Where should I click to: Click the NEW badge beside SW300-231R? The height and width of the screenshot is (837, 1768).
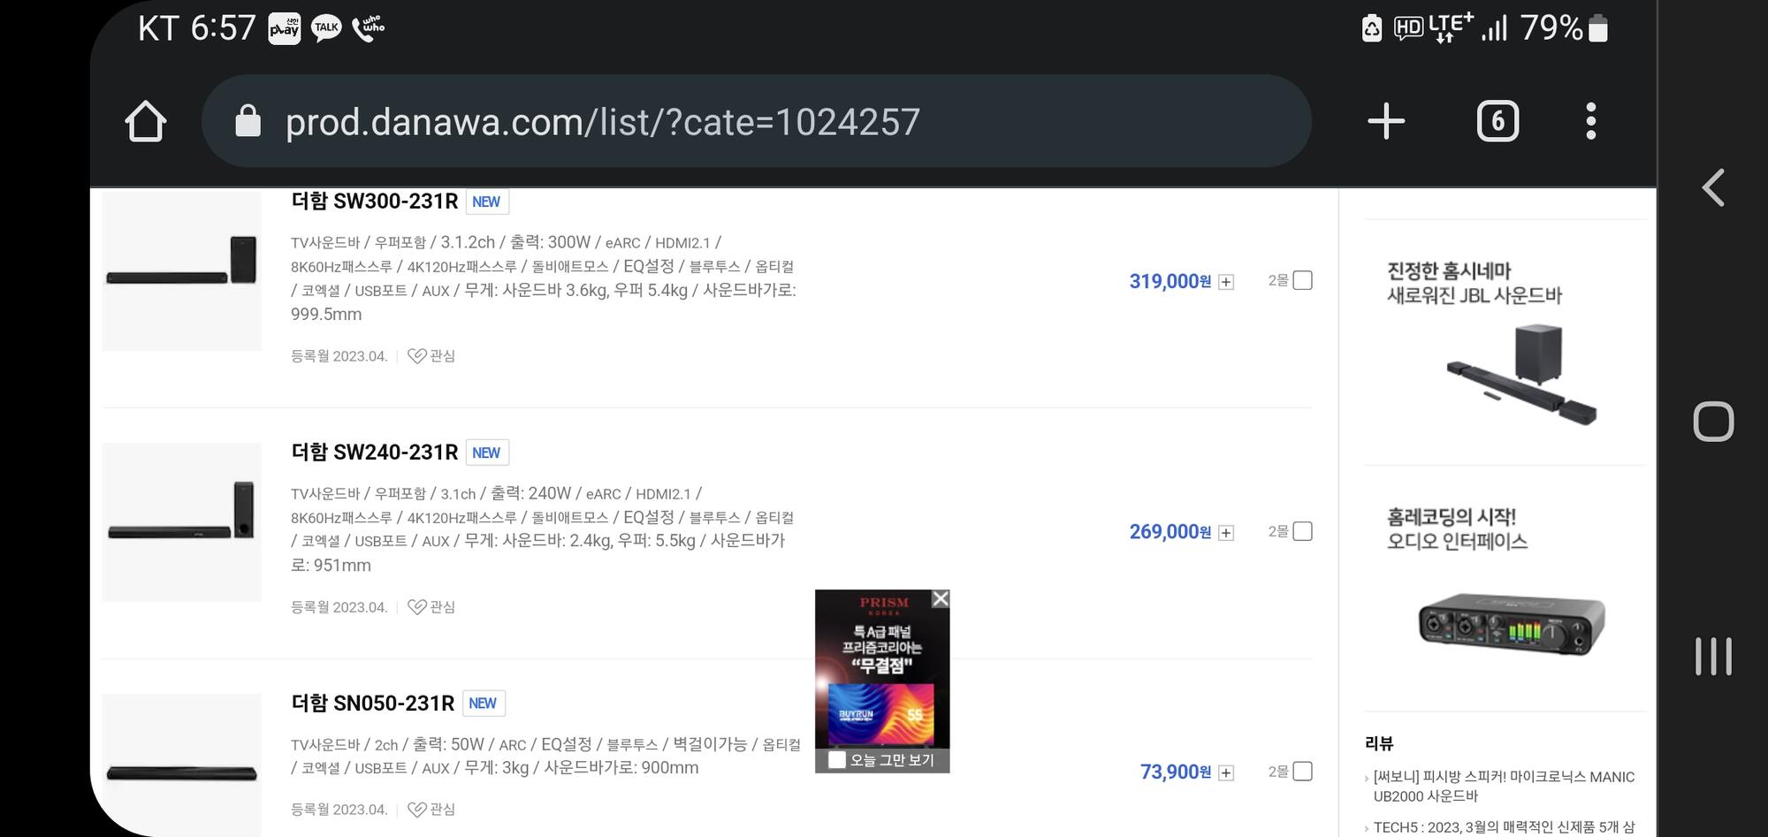coord(486,202)
